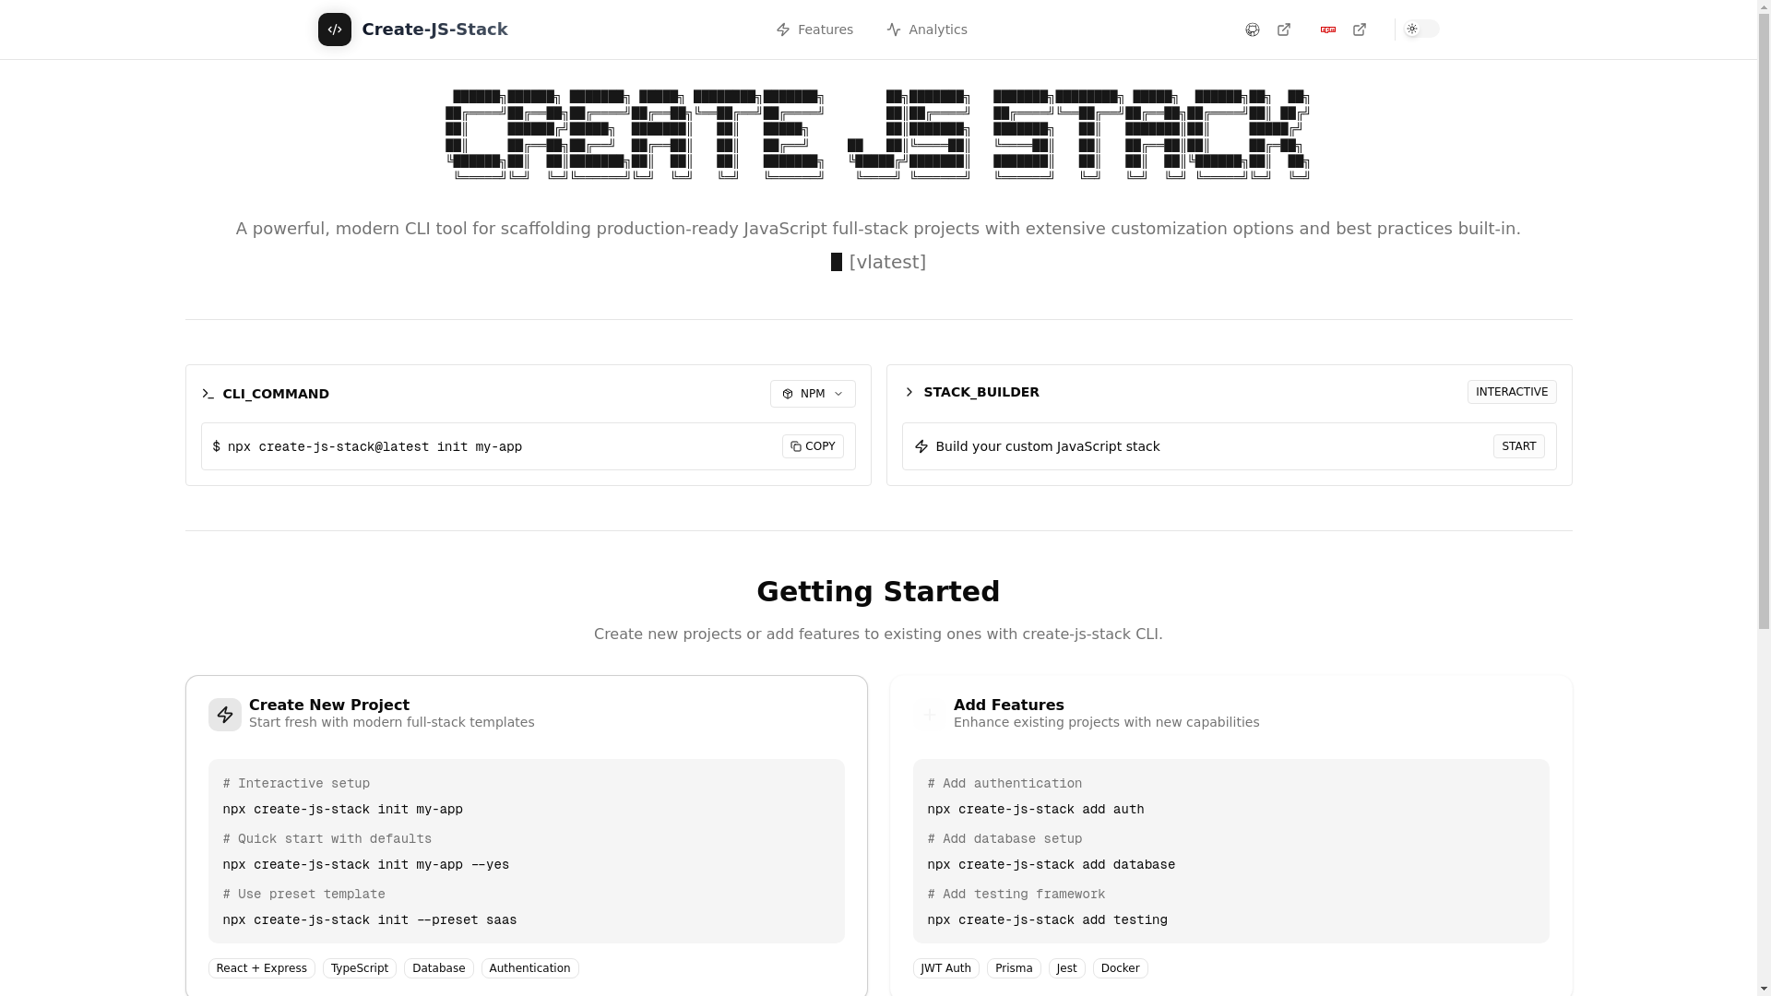This screenshot has height=996, width=1771.
Task: Click the terminal prompt icon next to CLI_COMMAND
Action: click(x=208, y=394)
